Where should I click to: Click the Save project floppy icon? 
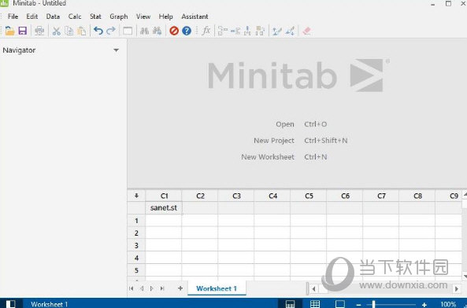[x=23, y=31]
